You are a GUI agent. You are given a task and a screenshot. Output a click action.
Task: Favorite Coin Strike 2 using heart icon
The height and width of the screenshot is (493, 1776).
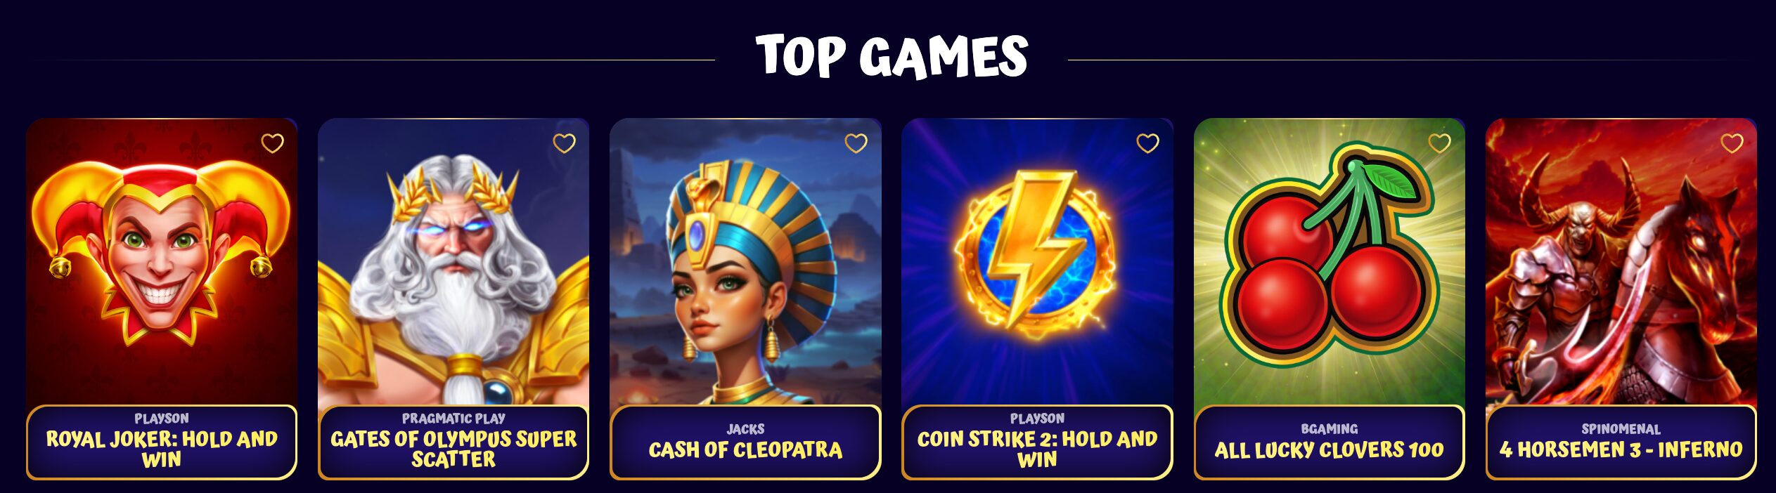pos(1147,143)
